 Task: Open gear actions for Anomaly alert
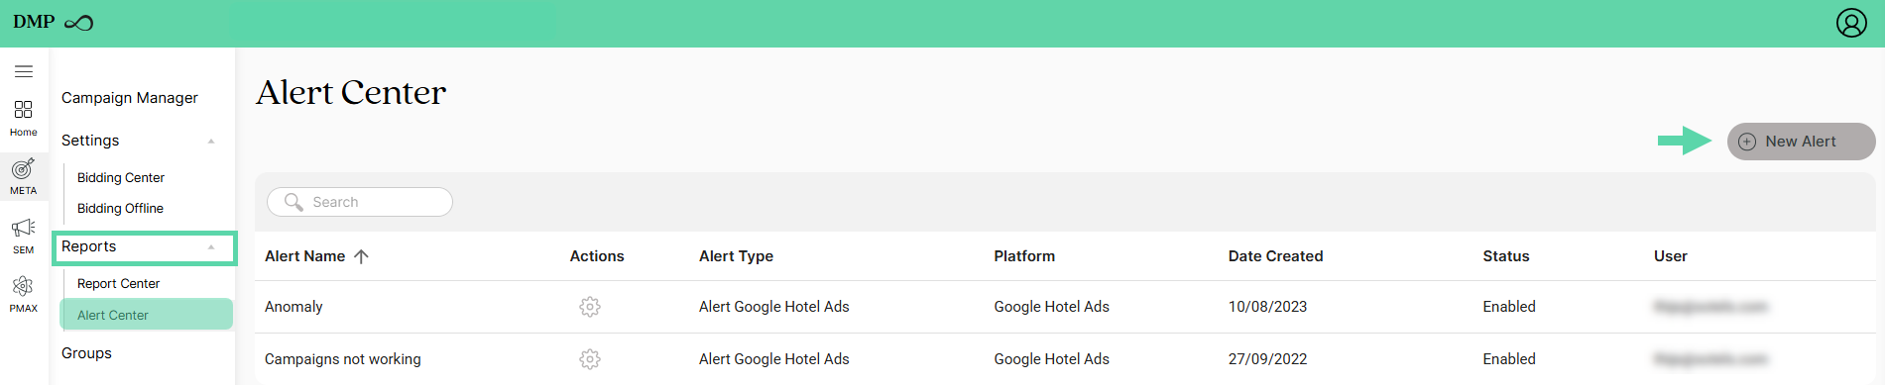590,307
